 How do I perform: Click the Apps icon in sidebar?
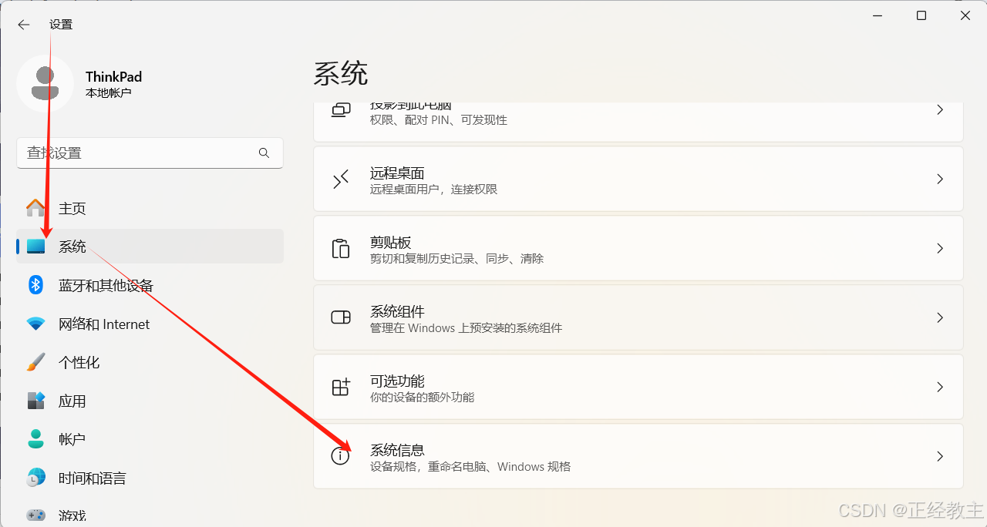tap(35, 401)
